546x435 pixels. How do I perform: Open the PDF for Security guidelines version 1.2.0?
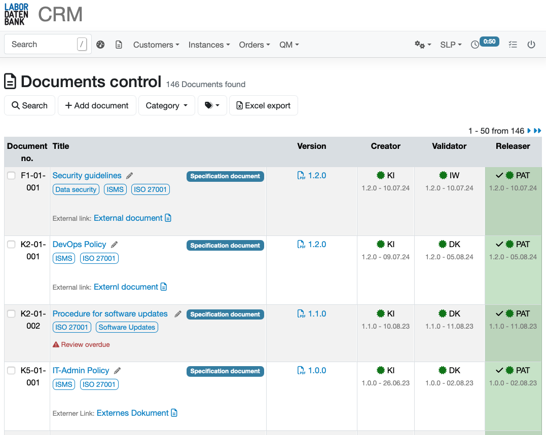coord(311,175)
